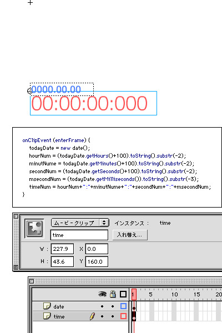The width and height of the screenshot is (222, 333).
Task: Click the red outline color swatch of time layer
Action: coord(123,316)
